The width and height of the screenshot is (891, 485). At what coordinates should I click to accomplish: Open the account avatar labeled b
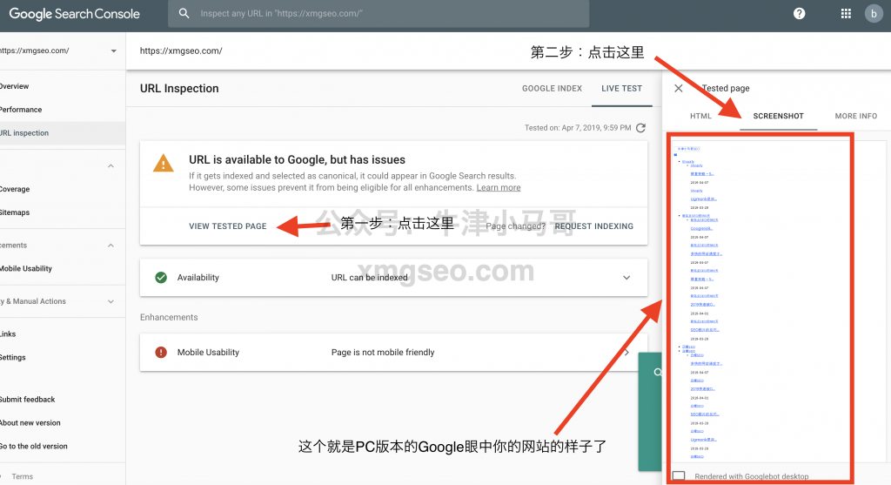(x=874, y=14)
